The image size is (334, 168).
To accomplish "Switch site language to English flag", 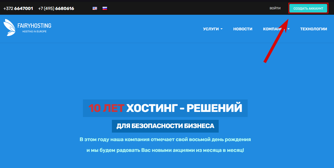I will click(95, 8).
